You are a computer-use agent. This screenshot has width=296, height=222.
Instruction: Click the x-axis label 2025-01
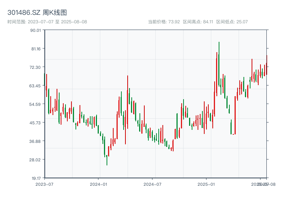tap(206, 184)
